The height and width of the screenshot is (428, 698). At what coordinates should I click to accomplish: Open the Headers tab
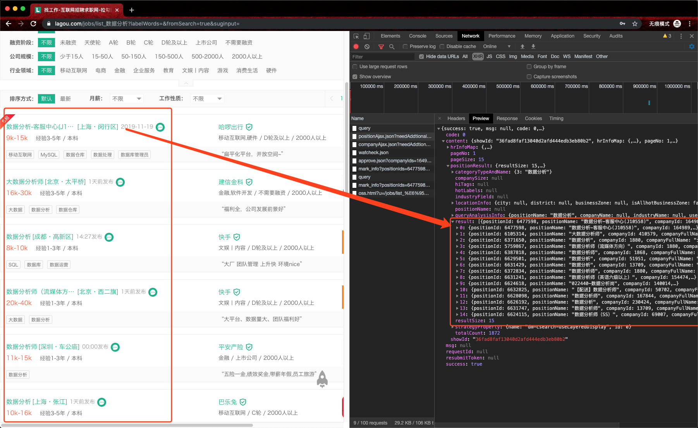456,119
